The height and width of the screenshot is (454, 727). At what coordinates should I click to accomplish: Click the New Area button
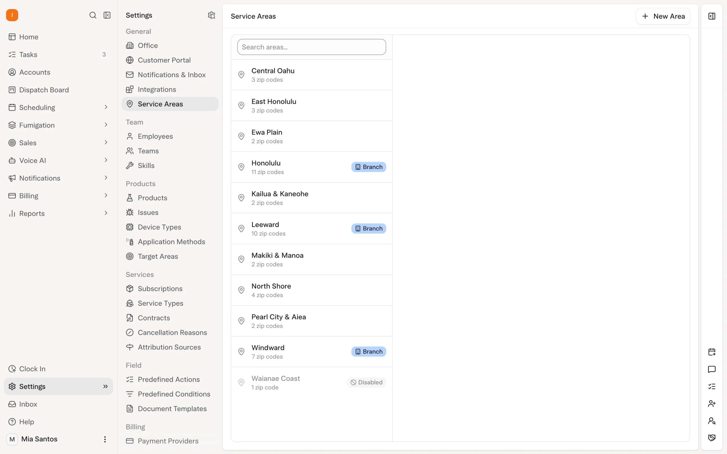(x=663, y=16)
